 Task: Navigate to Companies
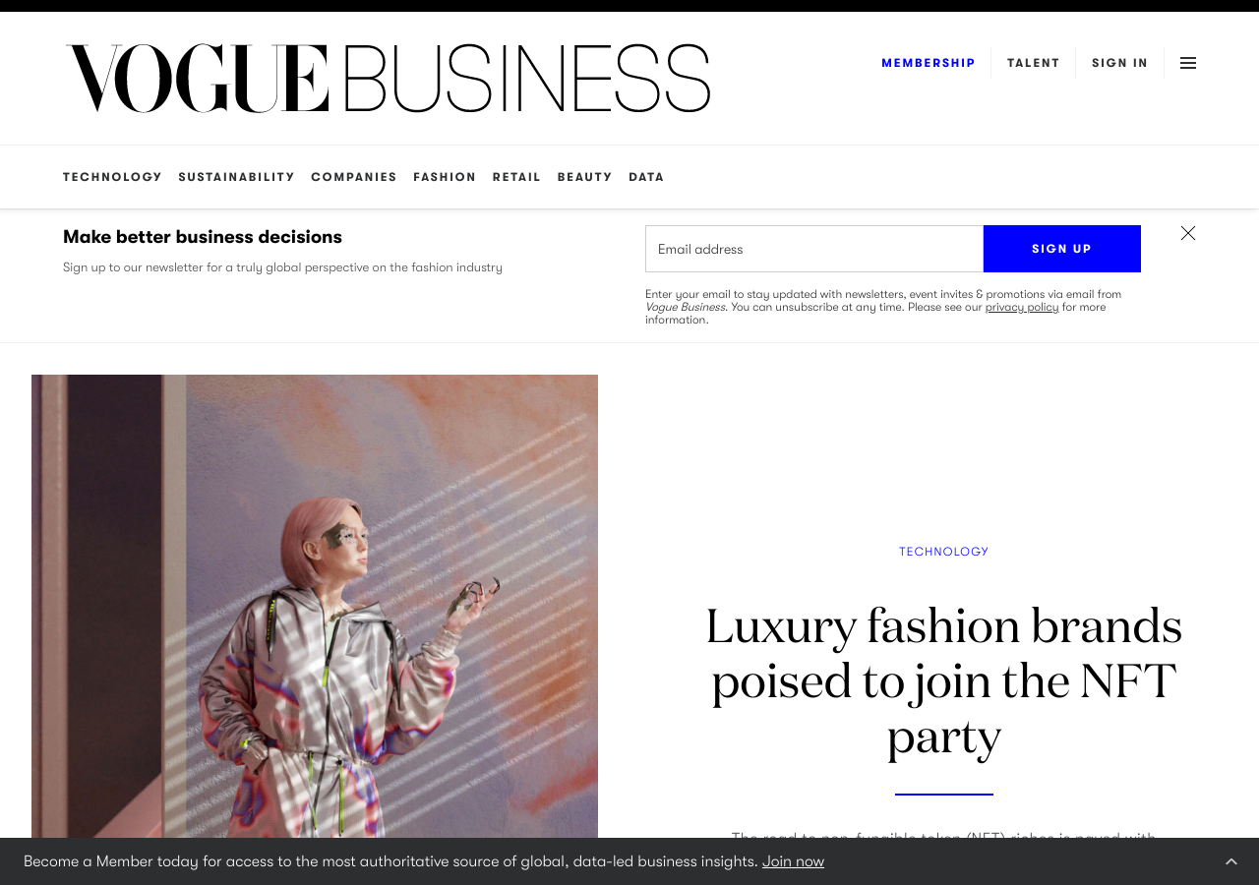coord(354,177)
